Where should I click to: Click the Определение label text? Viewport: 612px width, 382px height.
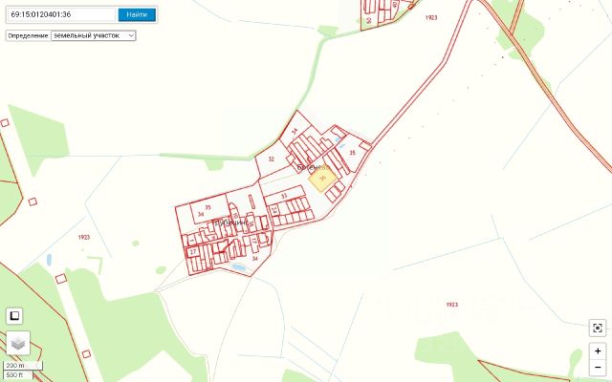click(28, 35)
